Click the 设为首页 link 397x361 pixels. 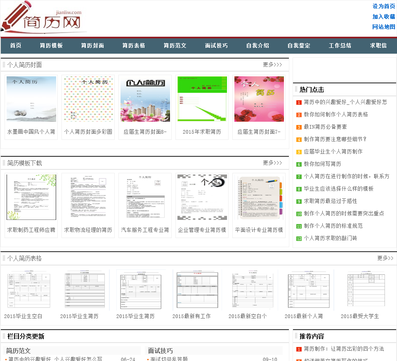(x=384, y=6)
